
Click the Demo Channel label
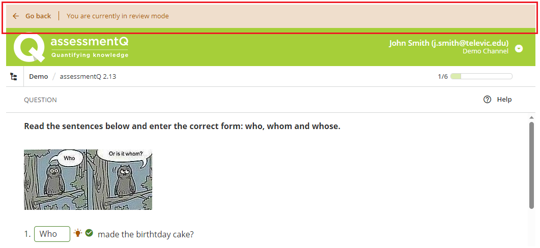(x=485, y=51)
